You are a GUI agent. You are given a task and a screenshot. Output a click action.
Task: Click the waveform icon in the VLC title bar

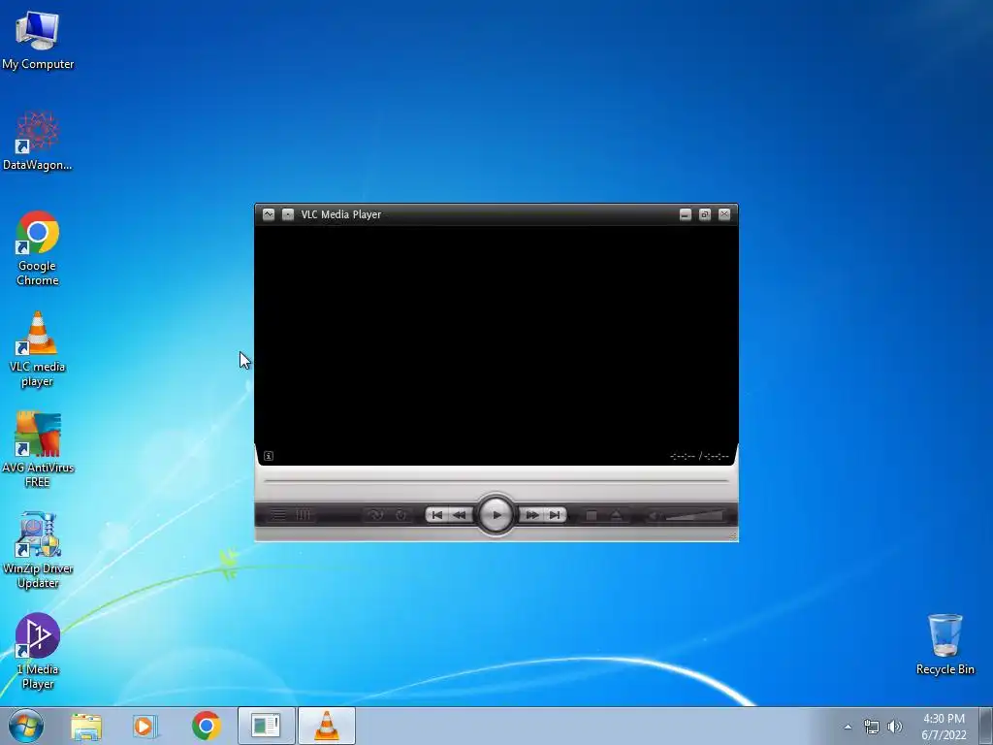(269, 214)
